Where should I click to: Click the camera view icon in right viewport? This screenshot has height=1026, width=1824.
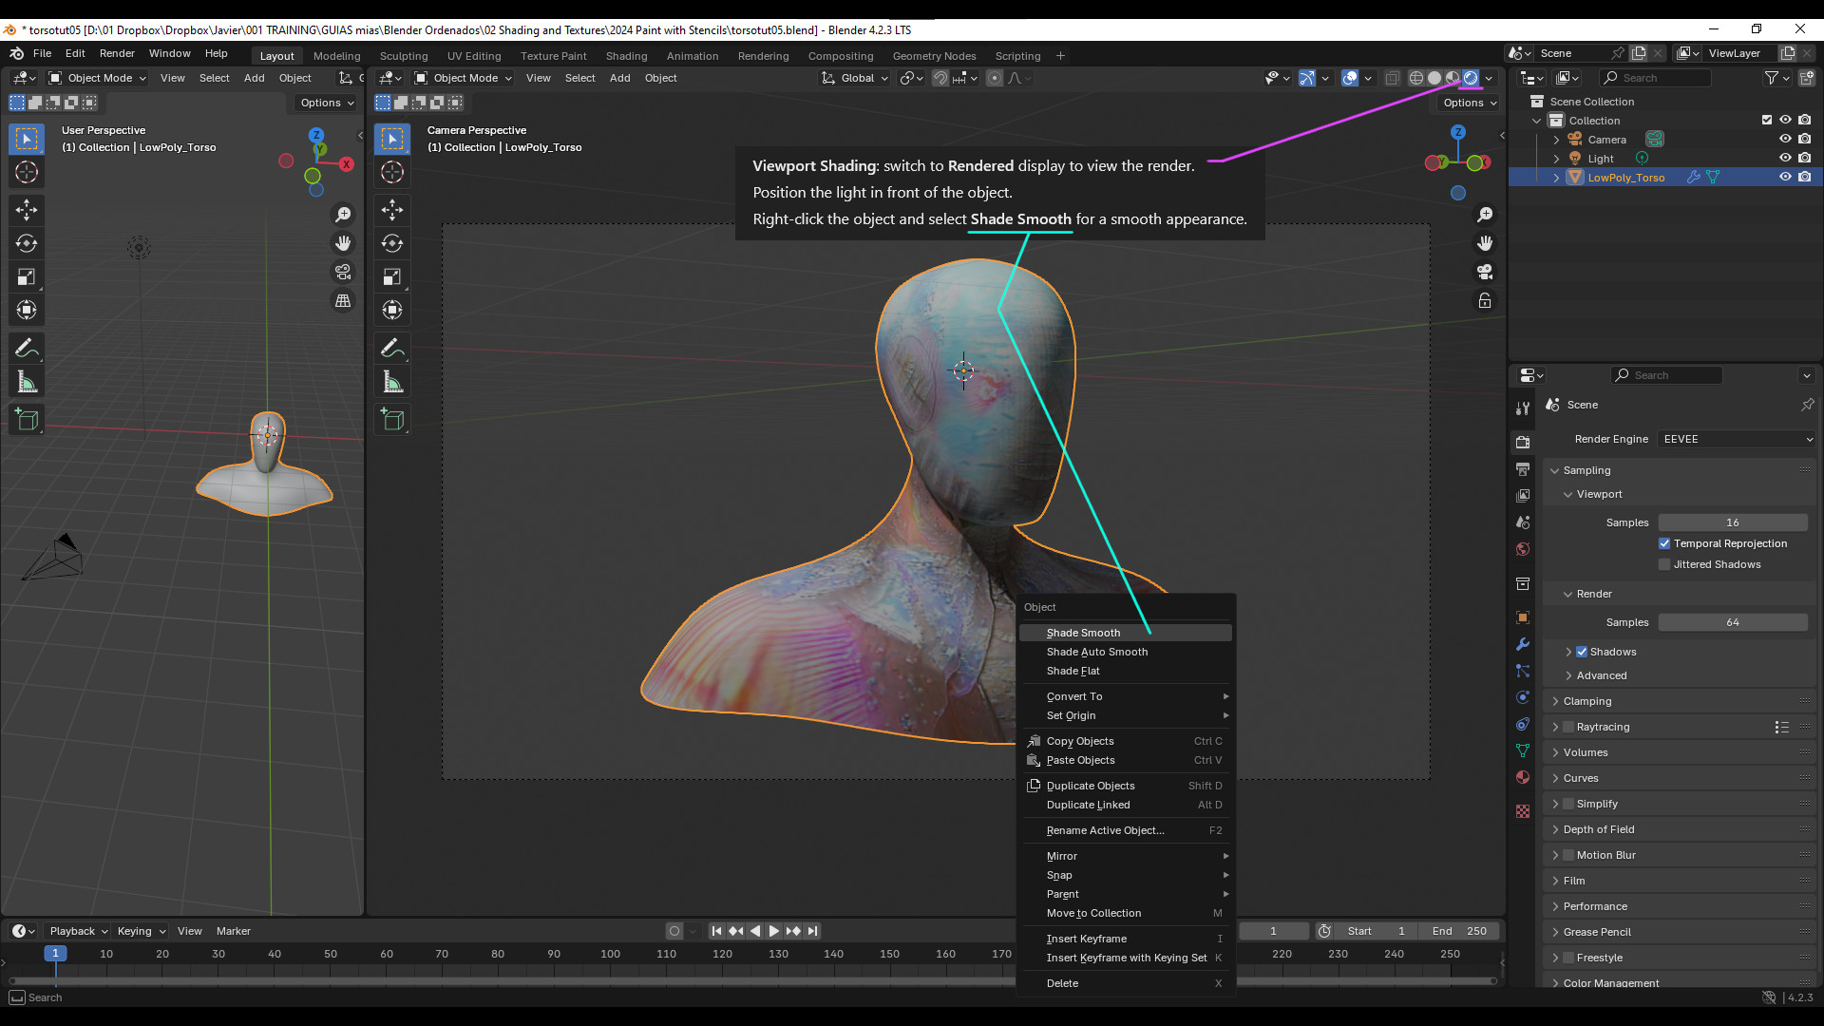coord(1485,272)
